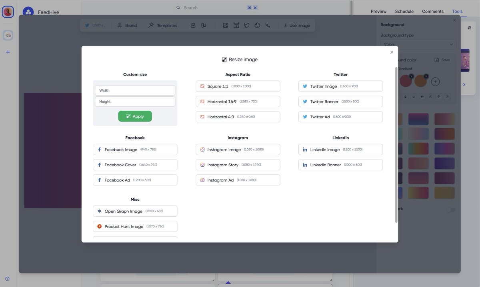Remove the orange gradient color stop
The image size is (480, 287).
[x=426, y=76]
